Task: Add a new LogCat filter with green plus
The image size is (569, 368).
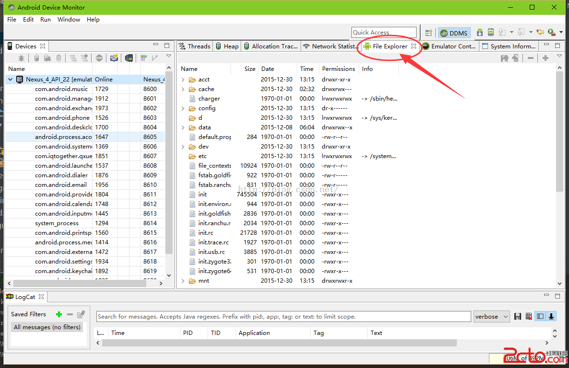Action: (59, 314)
